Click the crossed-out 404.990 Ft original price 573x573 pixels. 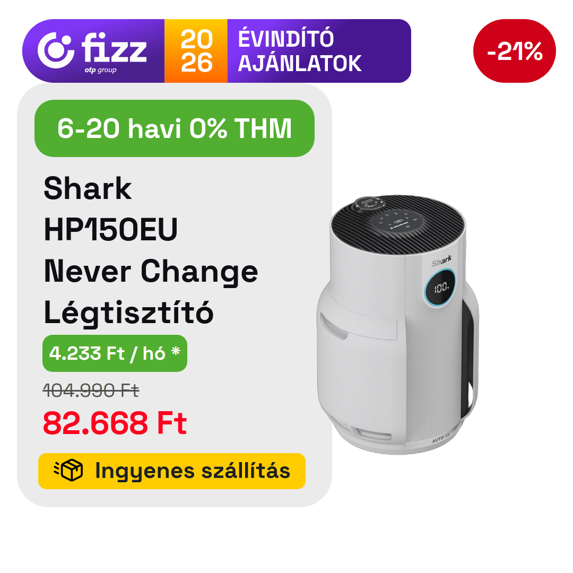pos(91,390)
